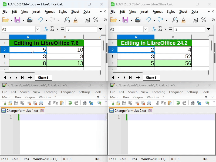Viewport: 216px width, 162px height.
Task: Expand Name Box dropdown in LO24.2.0.3 window
Action: pos(146,29)
